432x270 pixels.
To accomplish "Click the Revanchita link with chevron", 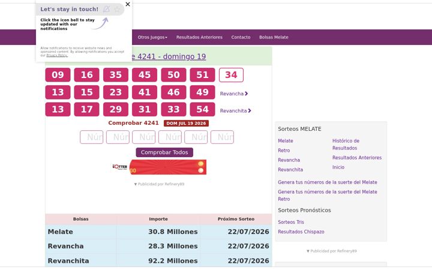I will [x=236, y=111].
